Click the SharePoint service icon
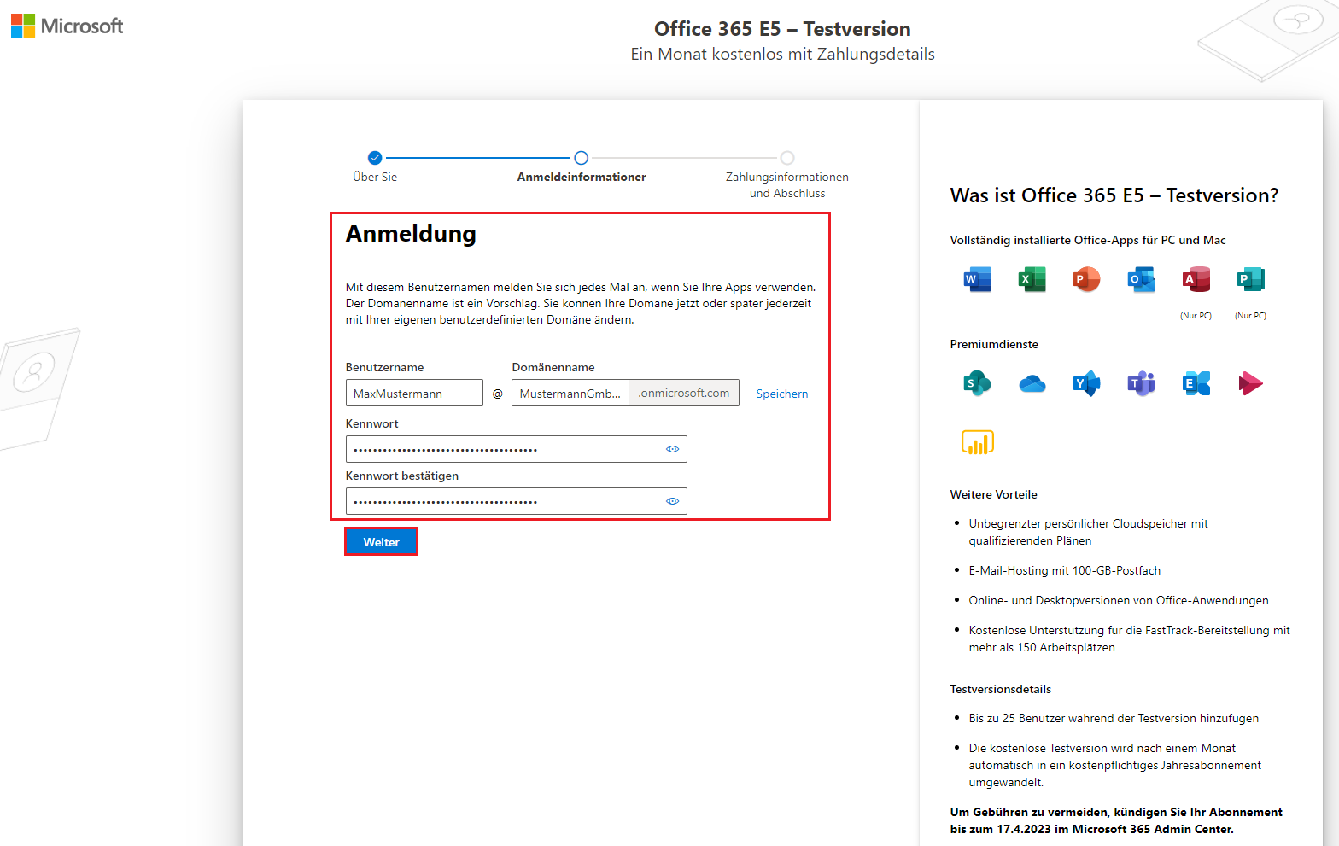1339x846 pixels. point(977,383)
